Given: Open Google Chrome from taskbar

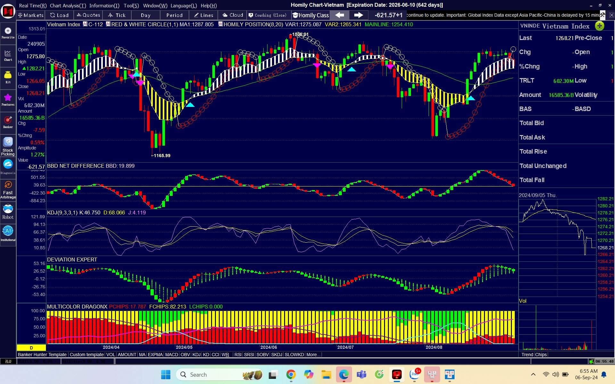Looking at the screenshot, I should click(x=291, y=374).
